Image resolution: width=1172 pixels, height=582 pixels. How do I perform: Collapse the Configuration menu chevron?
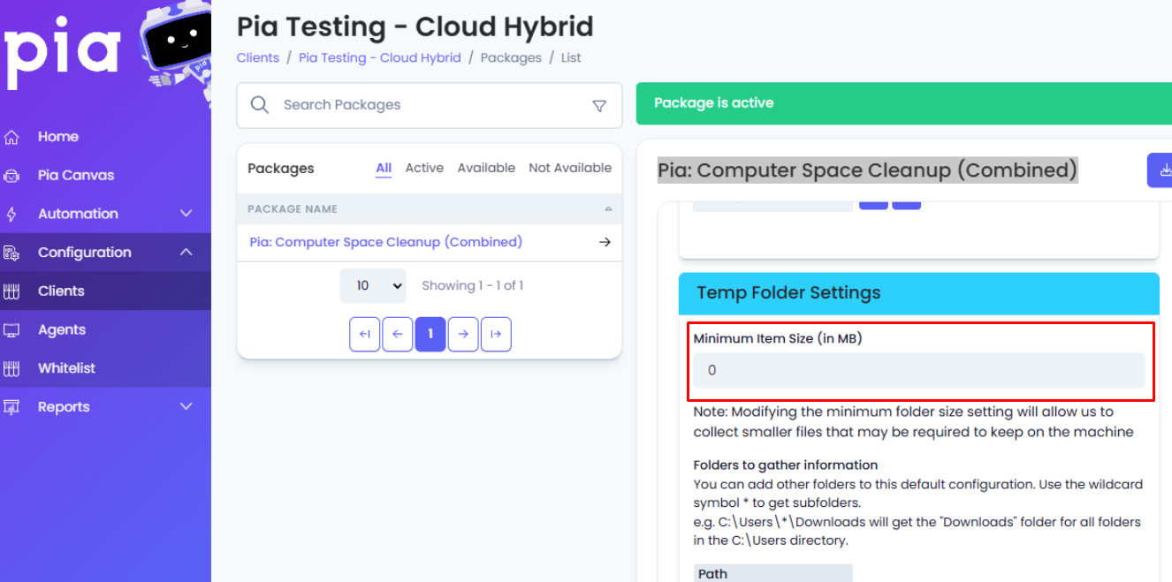[x=186, y=253]
